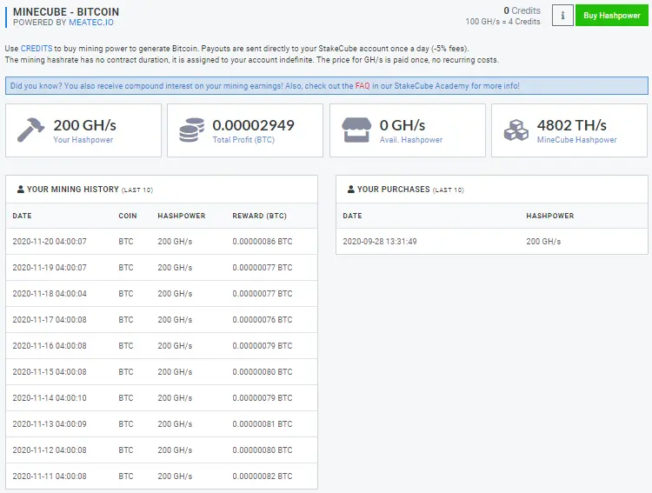Click the DATE column header in mining history
The width and height of the screenshot is (652, 493).
point(22,216)
